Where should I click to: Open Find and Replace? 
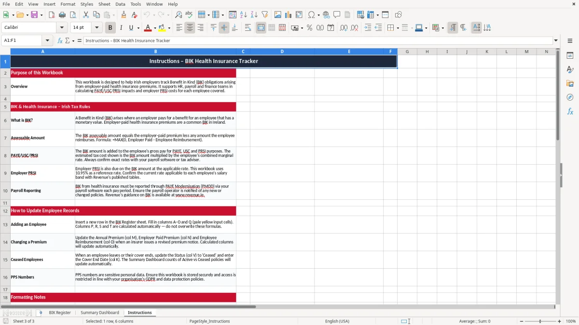[x=178, y=15]
